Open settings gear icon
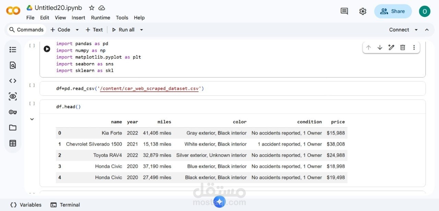This screenshot has height=211, width=439. [x=363, y=11]
